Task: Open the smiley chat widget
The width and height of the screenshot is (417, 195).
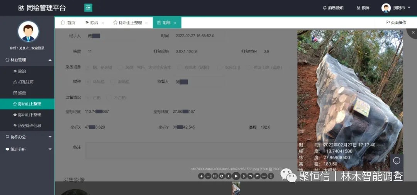Action: [x=397, y=161]
